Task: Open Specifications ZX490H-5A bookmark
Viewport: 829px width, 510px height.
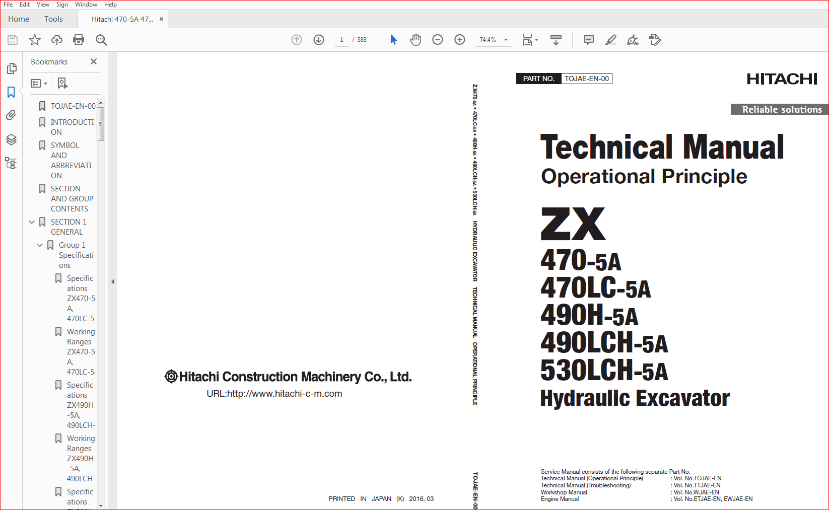Action: (x=81, y=405)
